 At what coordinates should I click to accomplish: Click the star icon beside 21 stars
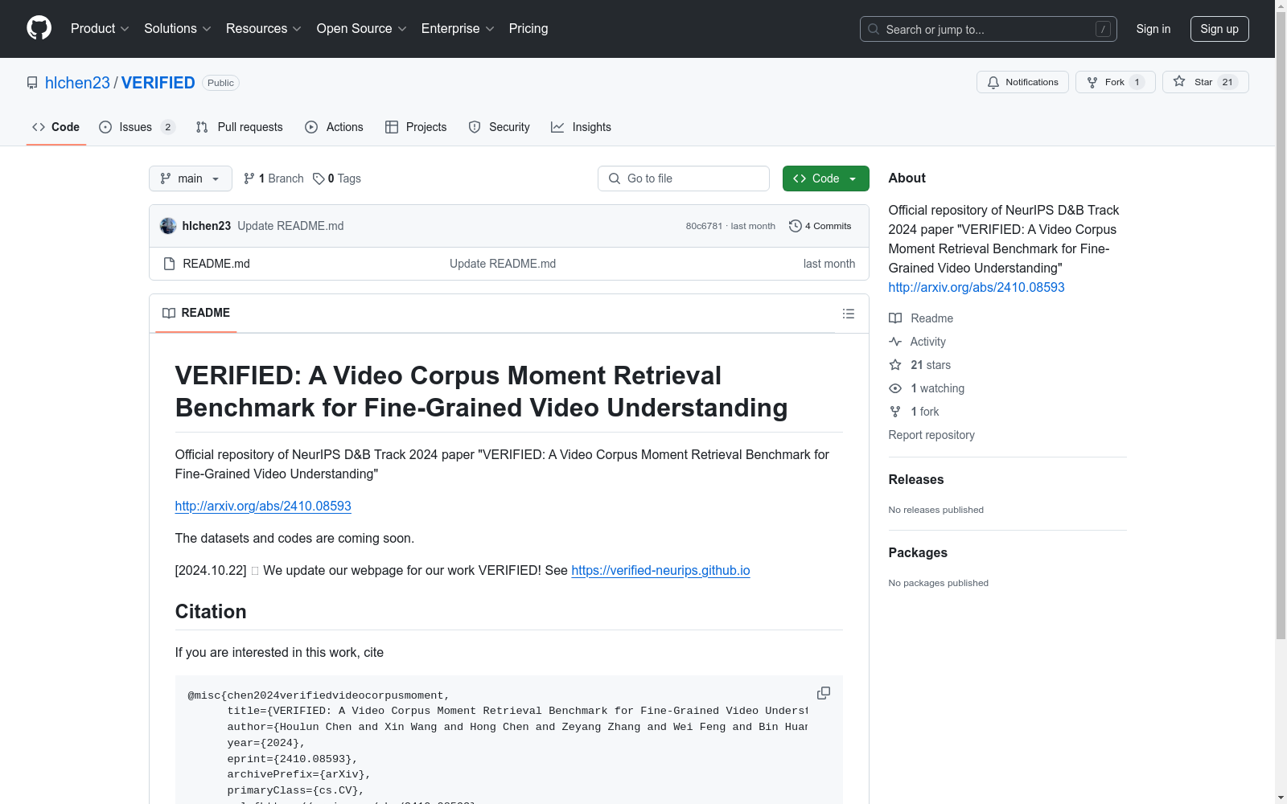895,365
